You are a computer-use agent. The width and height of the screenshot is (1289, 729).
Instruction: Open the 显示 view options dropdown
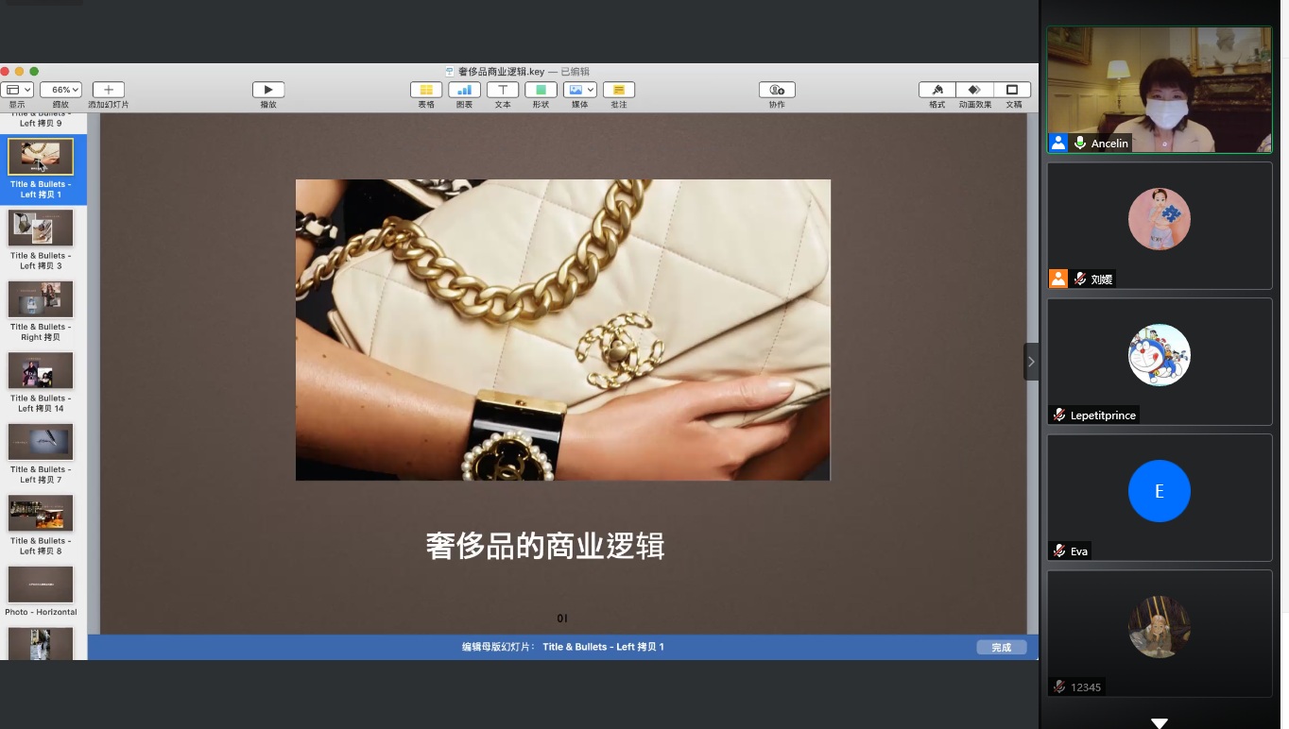click(17, 90)
